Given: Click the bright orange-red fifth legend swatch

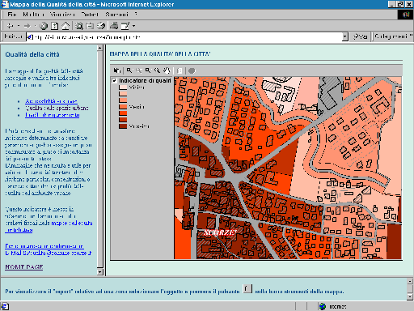Looking at the screenshot, I should pos(123,113).
